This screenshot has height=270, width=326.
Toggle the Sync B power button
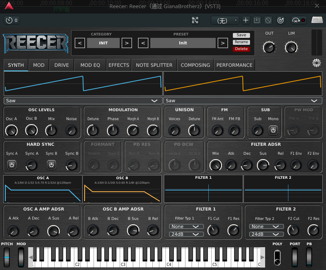(x=51, y=165)
